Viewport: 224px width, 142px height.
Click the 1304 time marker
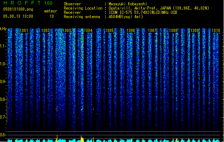(x=88, y=31)
